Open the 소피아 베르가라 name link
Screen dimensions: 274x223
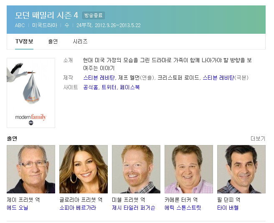tap(78, 208)
